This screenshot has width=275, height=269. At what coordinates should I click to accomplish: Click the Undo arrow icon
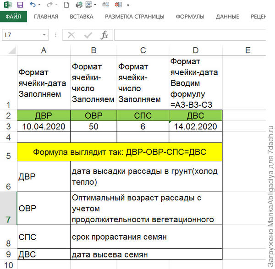coord(33,5)
